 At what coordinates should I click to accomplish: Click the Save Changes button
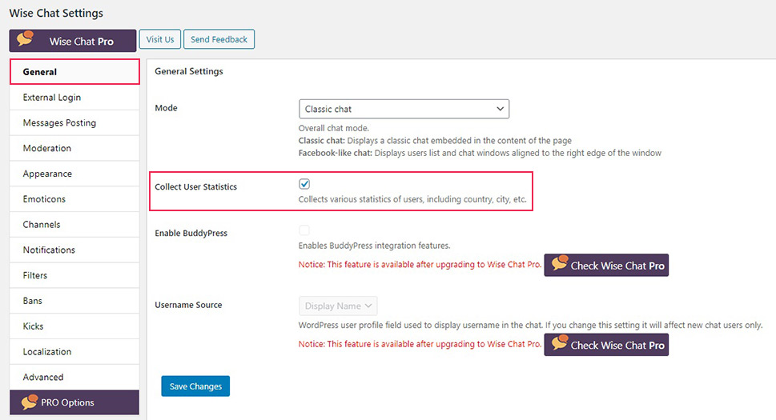(x=195, y=386)
